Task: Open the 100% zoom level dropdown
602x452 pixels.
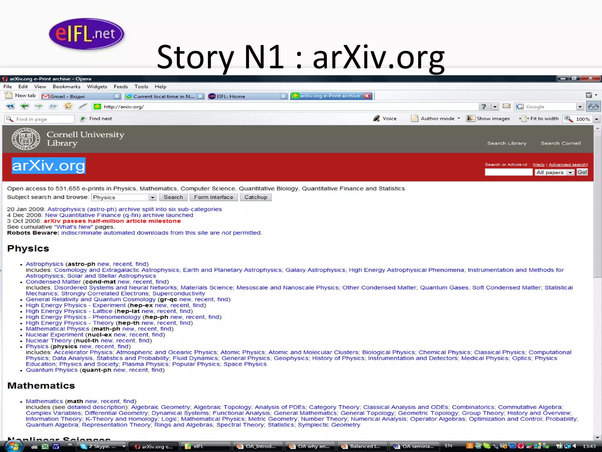Action: pos(596,119)
